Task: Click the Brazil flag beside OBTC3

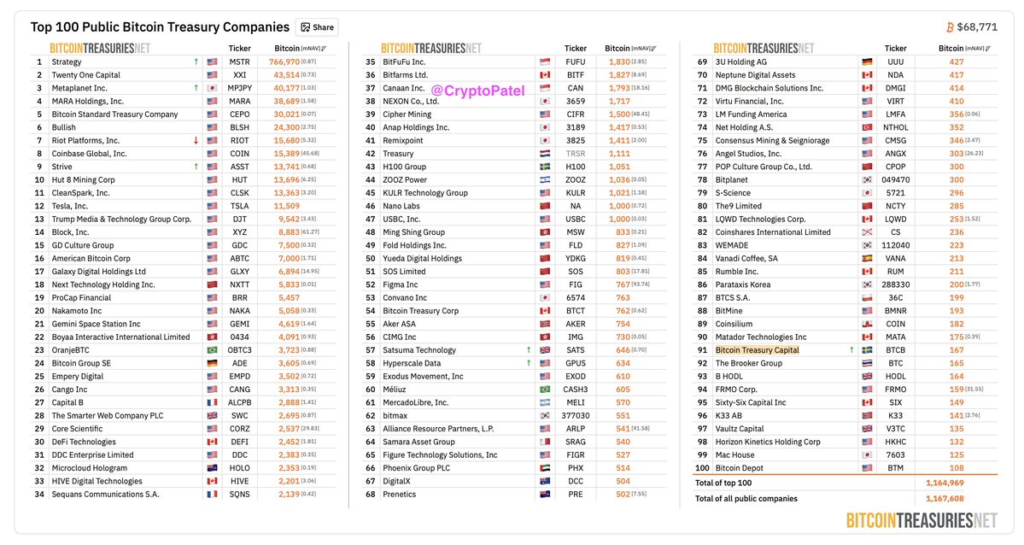Action: pyautogui.click(x=213, y=350)
